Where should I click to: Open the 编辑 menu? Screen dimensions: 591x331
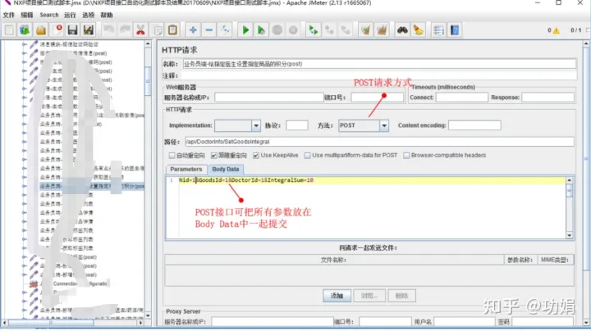(x=27, y=15)
